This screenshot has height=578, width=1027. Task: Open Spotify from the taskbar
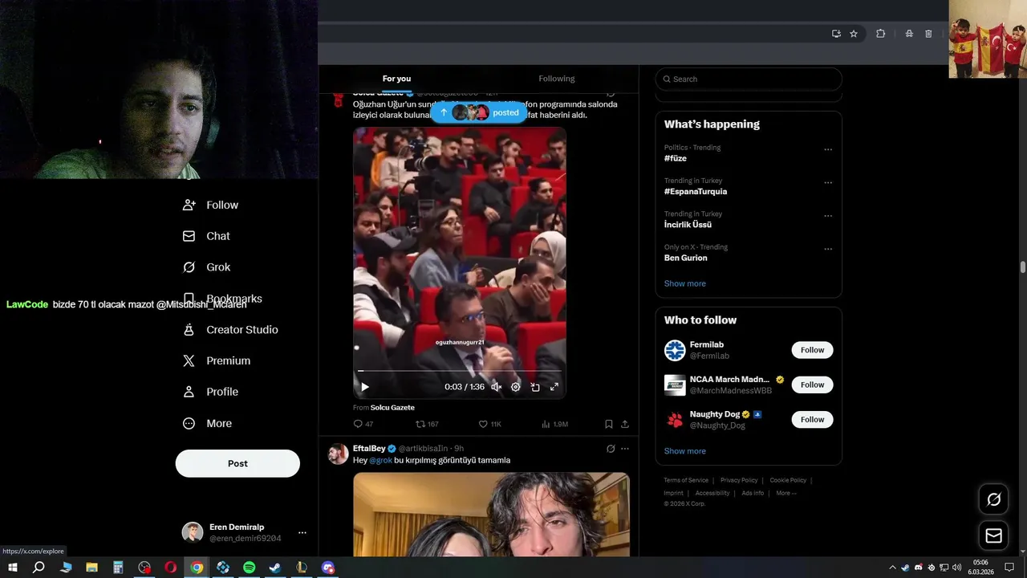tap(249, 568)
